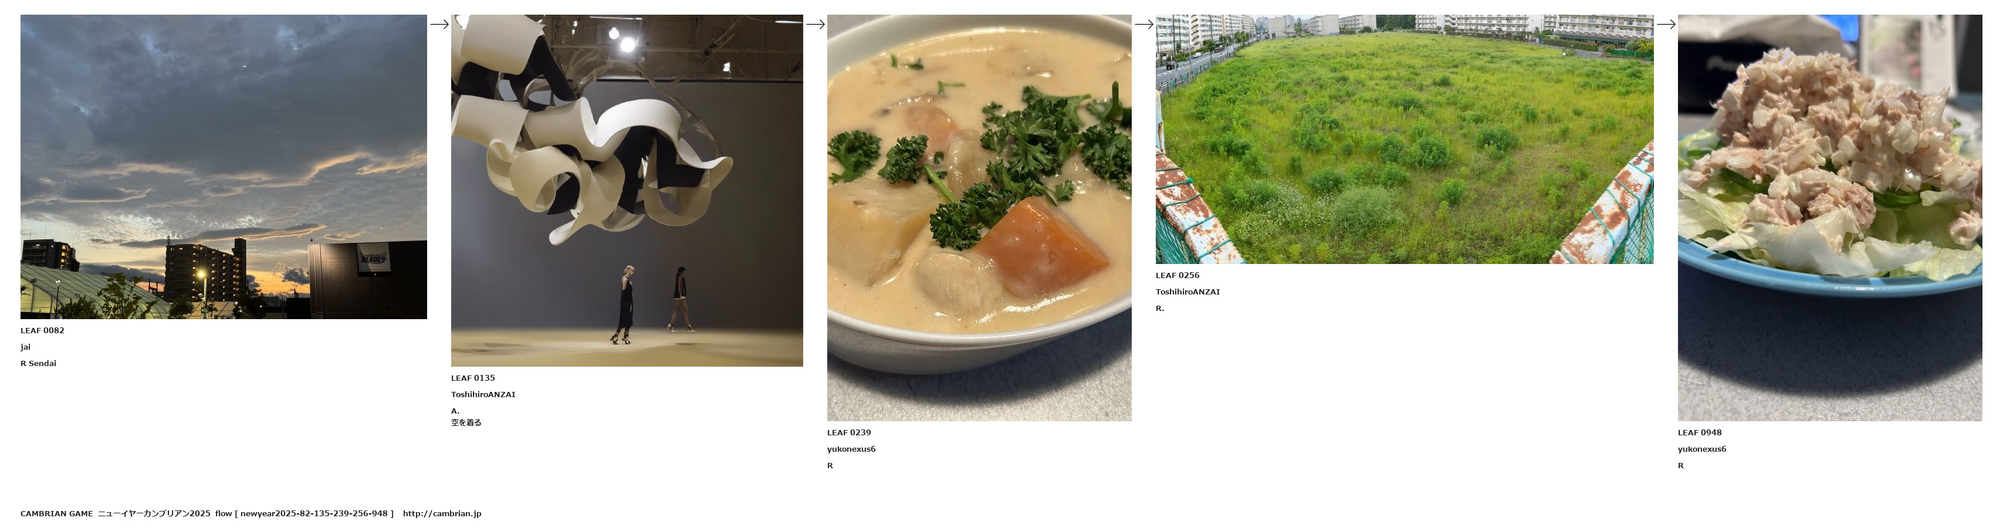Open the tuna salad bowl photo

click(1829, 218)
